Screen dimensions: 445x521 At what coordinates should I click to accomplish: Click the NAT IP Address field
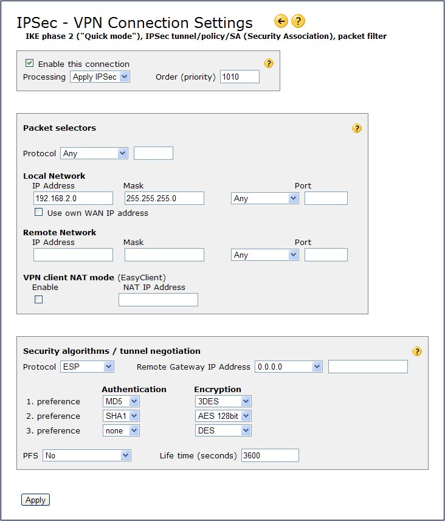[x=158, y=299]
